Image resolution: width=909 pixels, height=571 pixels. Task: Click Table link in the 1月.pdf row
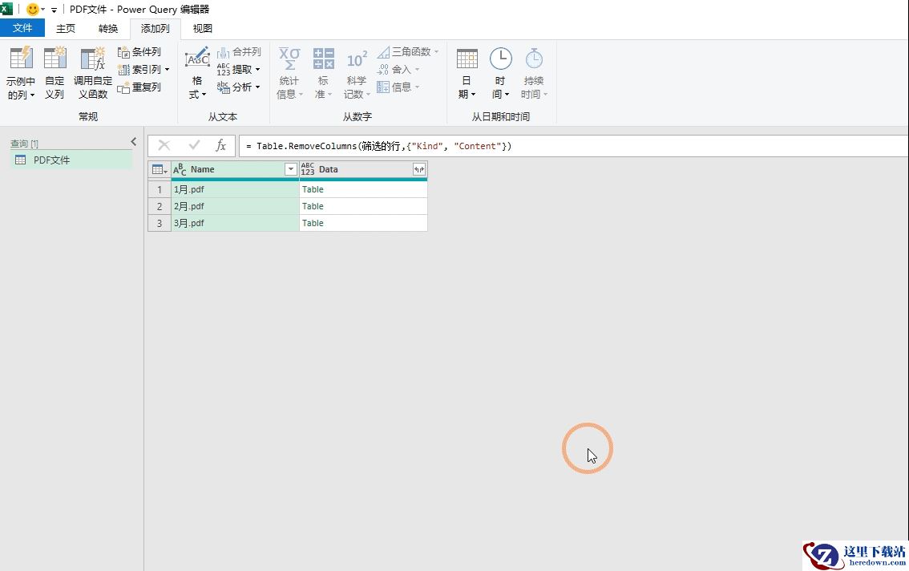[313, 189]
